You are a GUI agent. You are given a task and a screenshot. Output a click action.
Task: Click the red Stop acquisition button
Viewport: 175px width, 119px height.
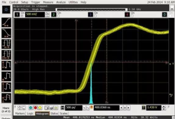pos(35,108)
